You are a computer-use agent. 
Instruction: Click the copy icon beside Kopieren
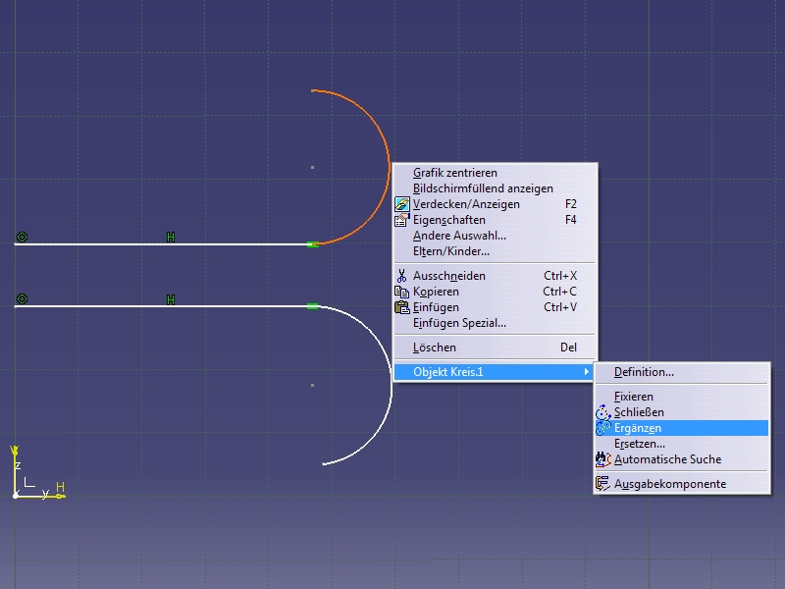click(x=402, y=292)
